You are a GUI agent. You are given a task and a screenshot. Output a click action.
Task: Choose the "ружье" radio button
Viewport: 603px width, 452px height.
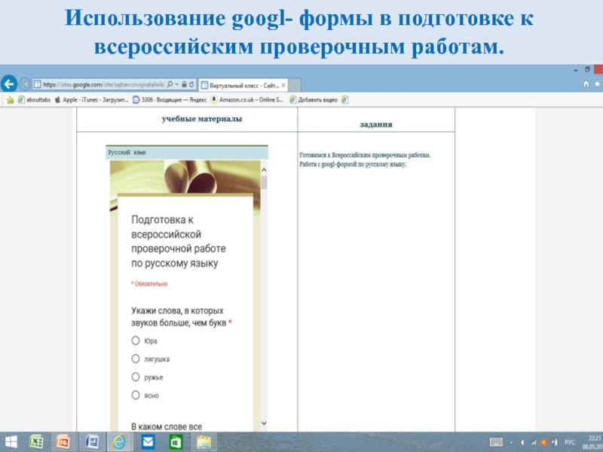point(136,377)
